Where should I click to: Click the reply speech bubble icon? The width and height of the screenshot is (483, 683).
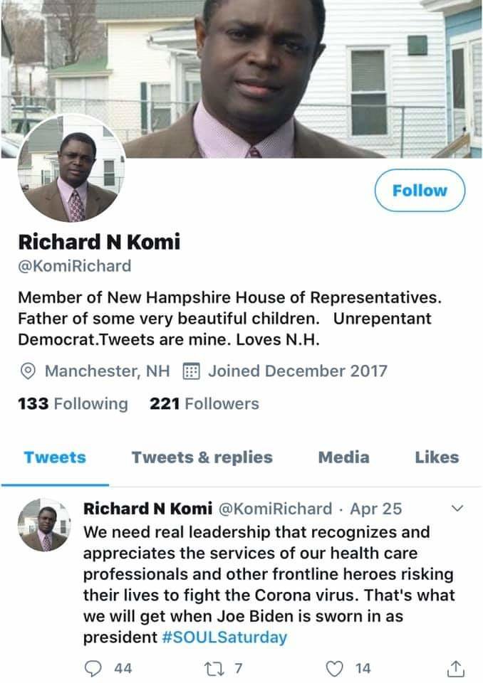pos(94,669)
